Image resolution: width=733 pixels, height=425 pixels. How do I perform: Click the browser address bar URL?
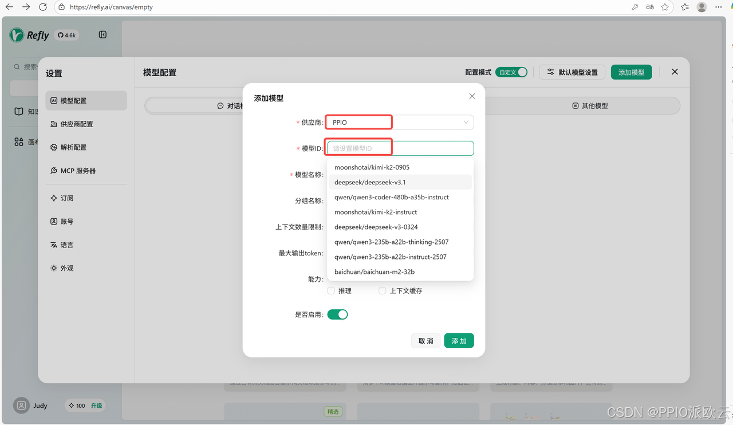click(x=111, y=7)
